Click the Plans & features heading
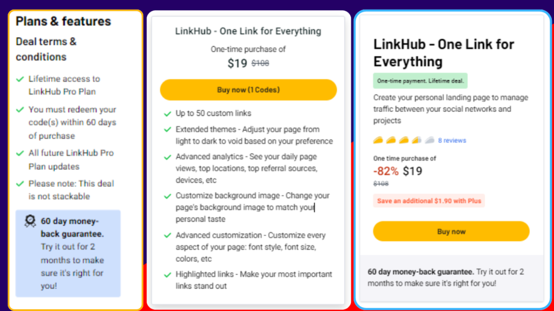Image resolution: width=554 pixels, height=311 pixels. [x=63, y=21]
